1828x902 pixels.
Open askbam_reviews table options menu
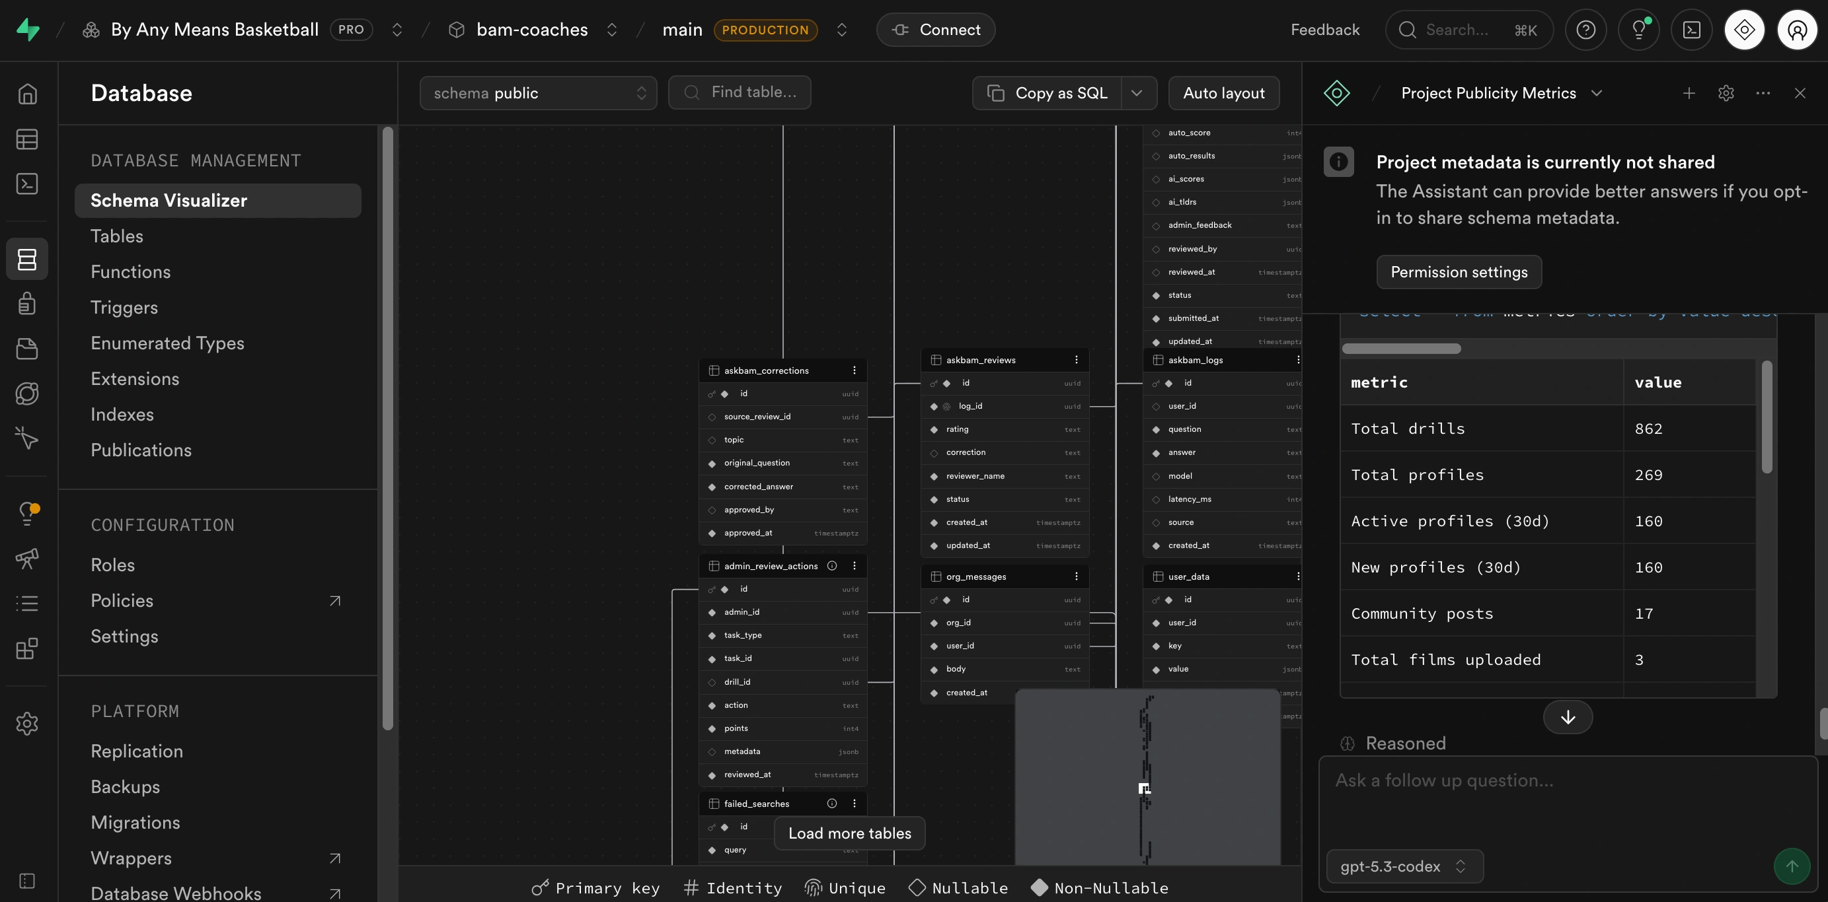[1077, 359]
